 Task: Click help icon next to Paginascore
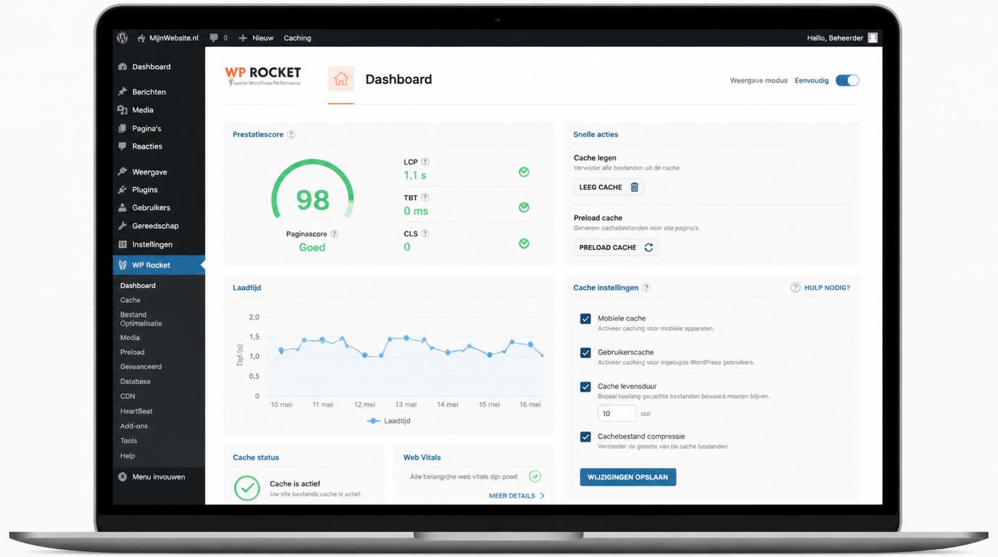pyautogui.click(x=334, y=234)
